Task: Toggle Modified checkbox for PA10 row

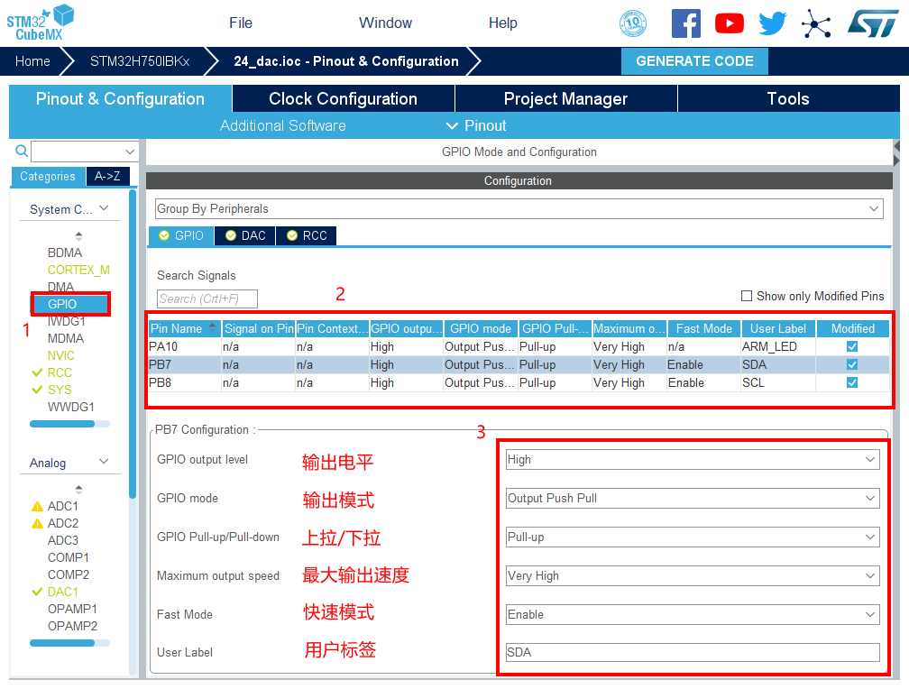Action: coord(852,346)
